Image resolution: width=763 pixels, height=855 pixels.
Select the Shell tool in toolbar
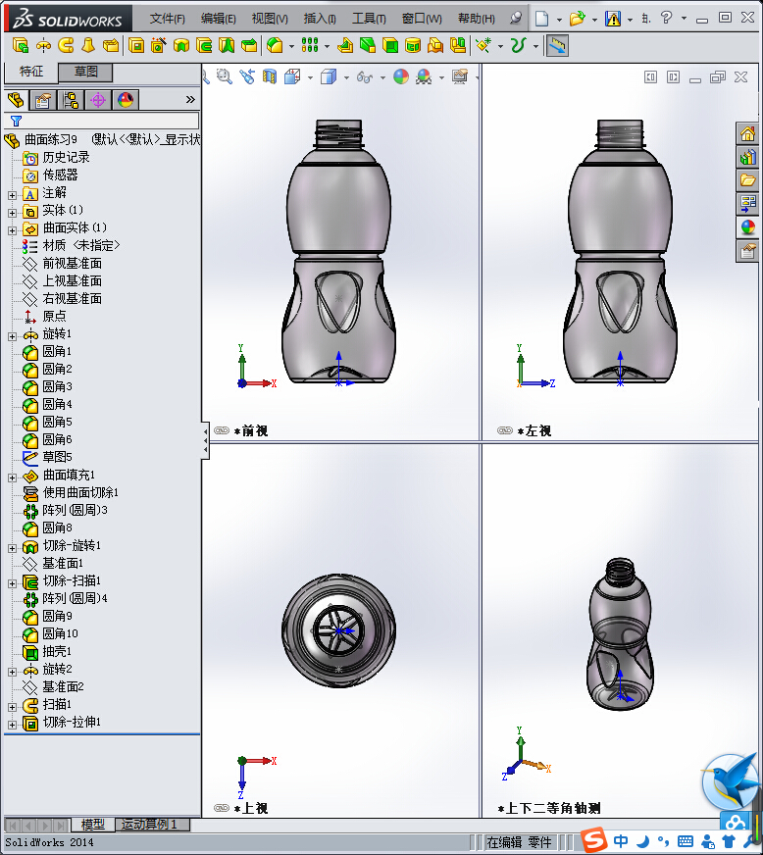click(390, 45)
